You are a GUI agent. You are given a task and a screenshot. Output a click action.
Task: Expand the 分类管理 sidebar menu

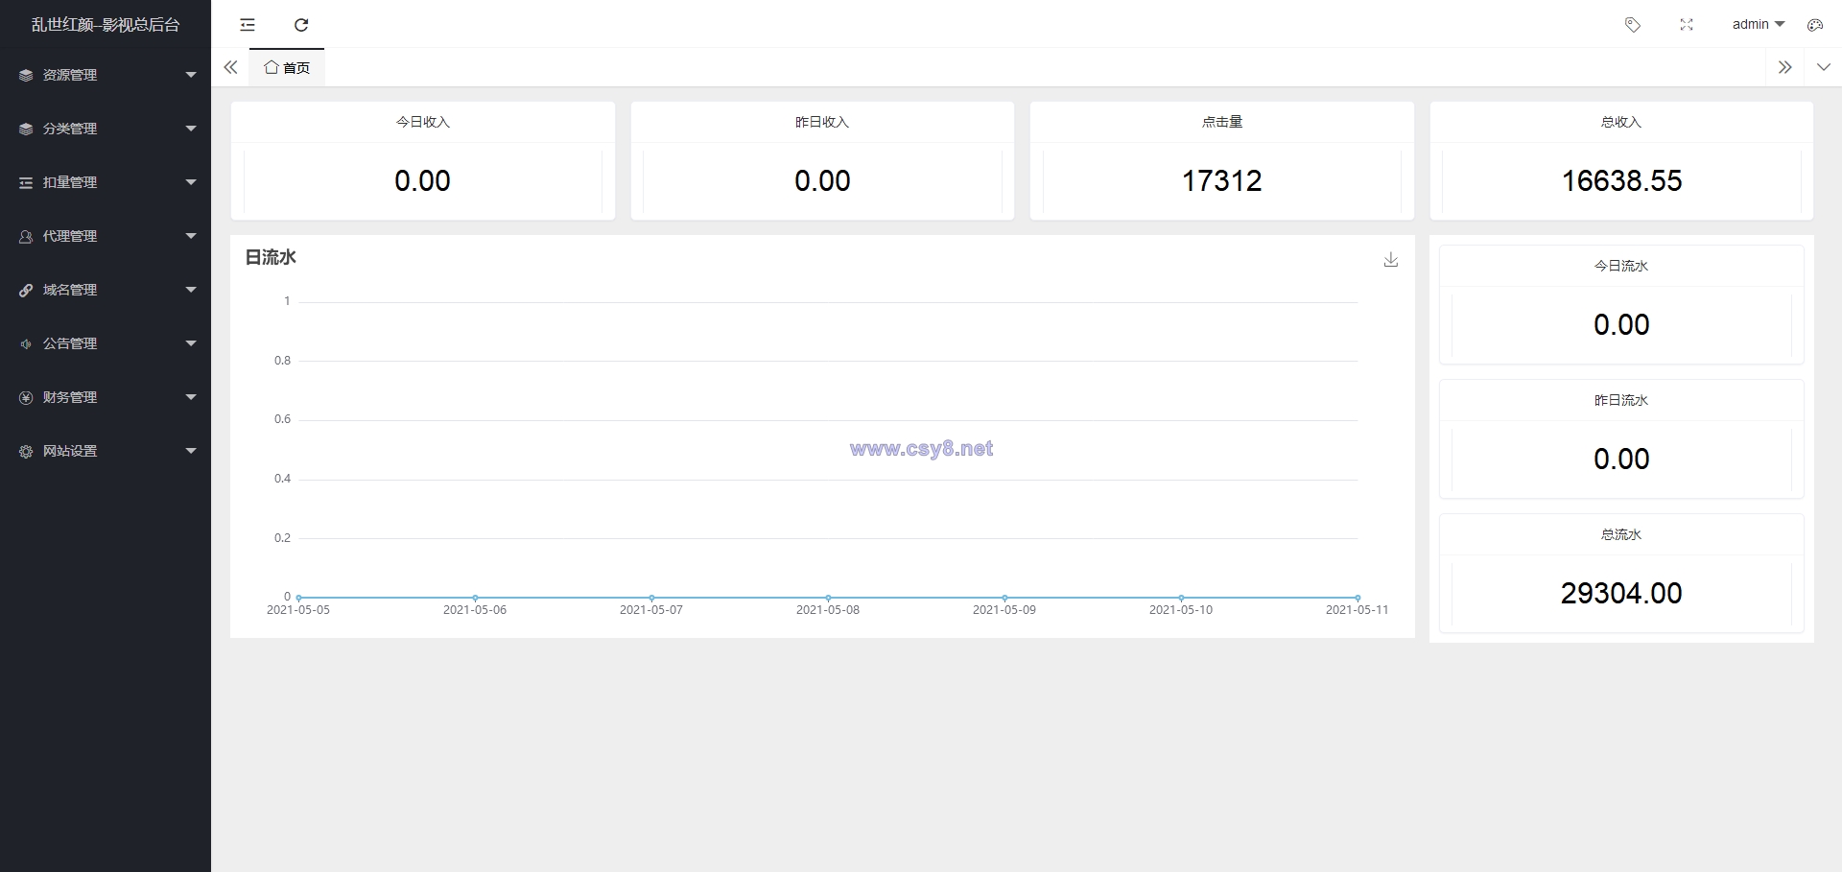point(106,129)
